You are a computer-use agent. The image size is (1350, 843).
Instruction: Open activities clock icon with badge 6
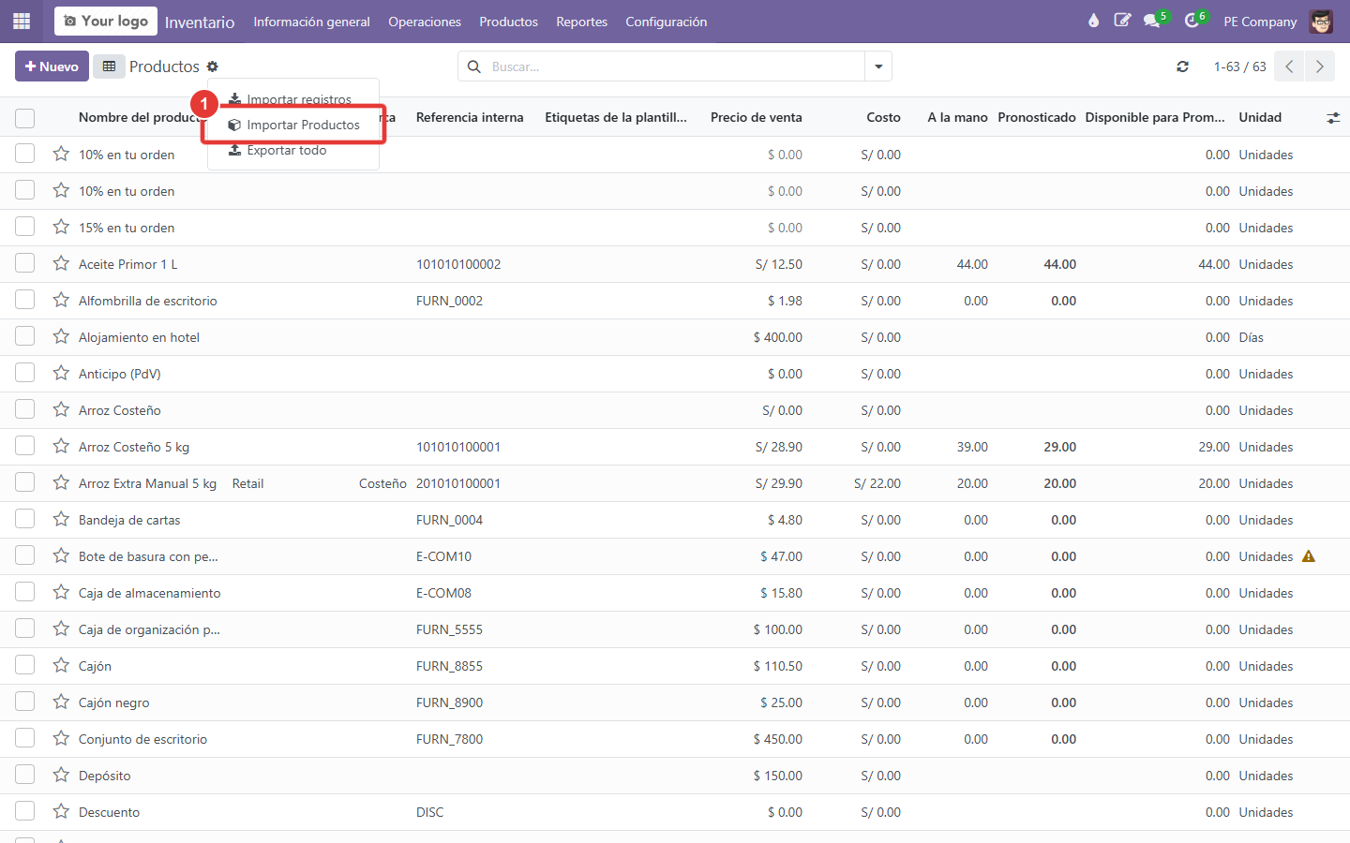1192,21
